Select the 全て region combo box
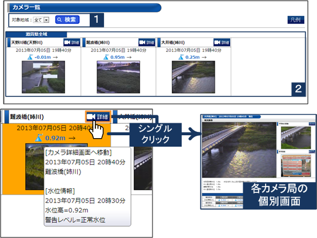The height and width of the screenshot is (238, 317). pos(41,20)
